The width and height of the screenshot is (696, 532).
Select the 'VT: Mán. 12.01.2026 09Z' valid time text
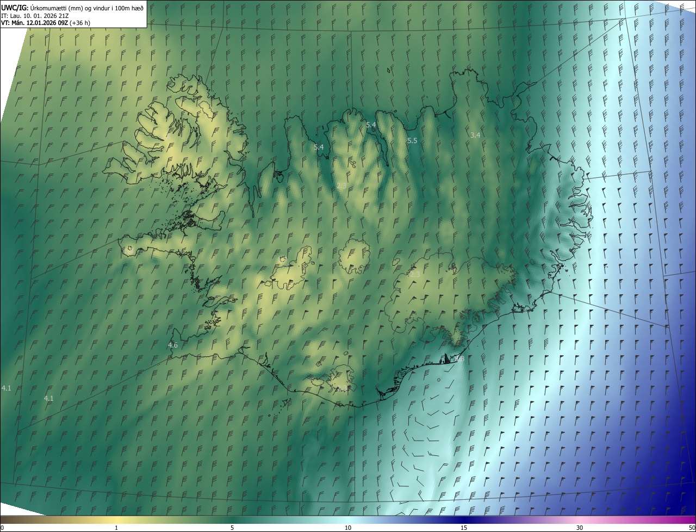click(34, 23)
